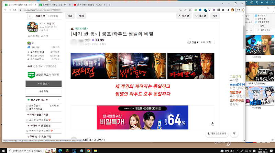Click the 삭제 button
Image resolution: width=275 pixels, height=153 pixels.
tap(81, 16)
